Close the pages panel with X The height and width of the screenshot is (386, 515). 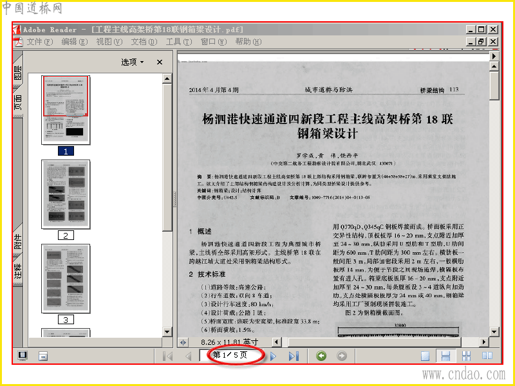click(160, 62)
